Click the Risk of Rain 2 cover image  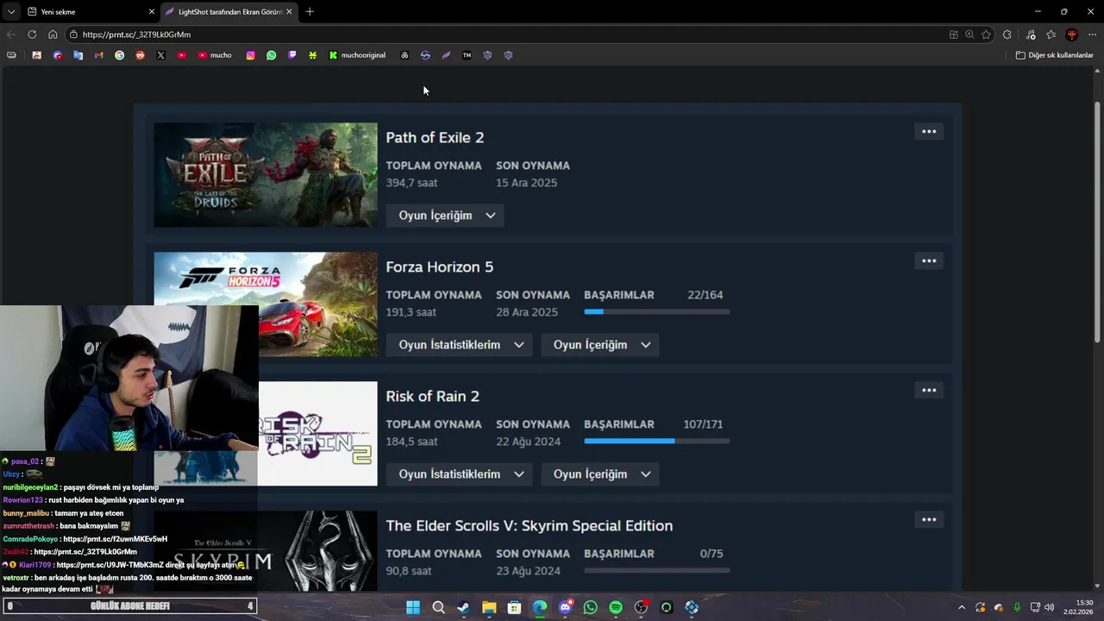[317, 434]
